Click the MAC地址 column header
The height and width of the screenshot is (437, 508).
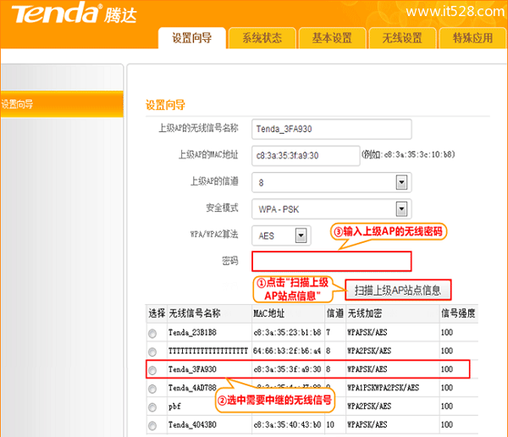coord(269,313)
